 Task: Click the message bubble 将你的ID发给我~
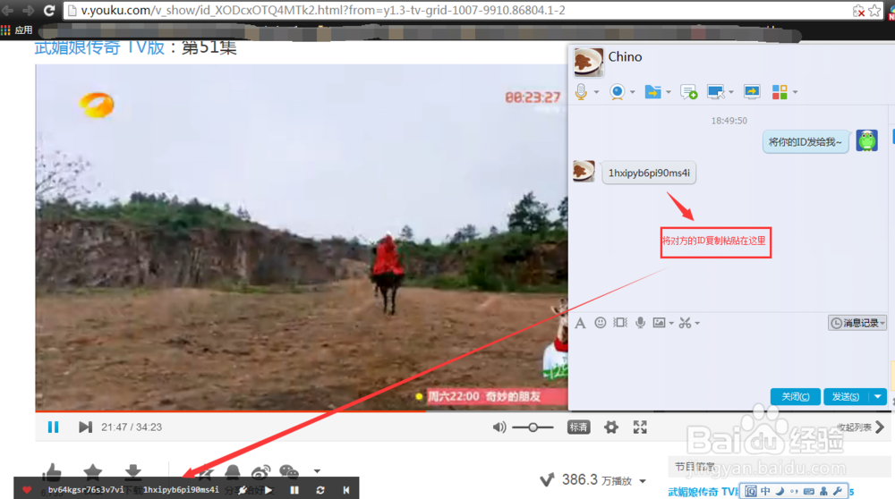(805, 142)
